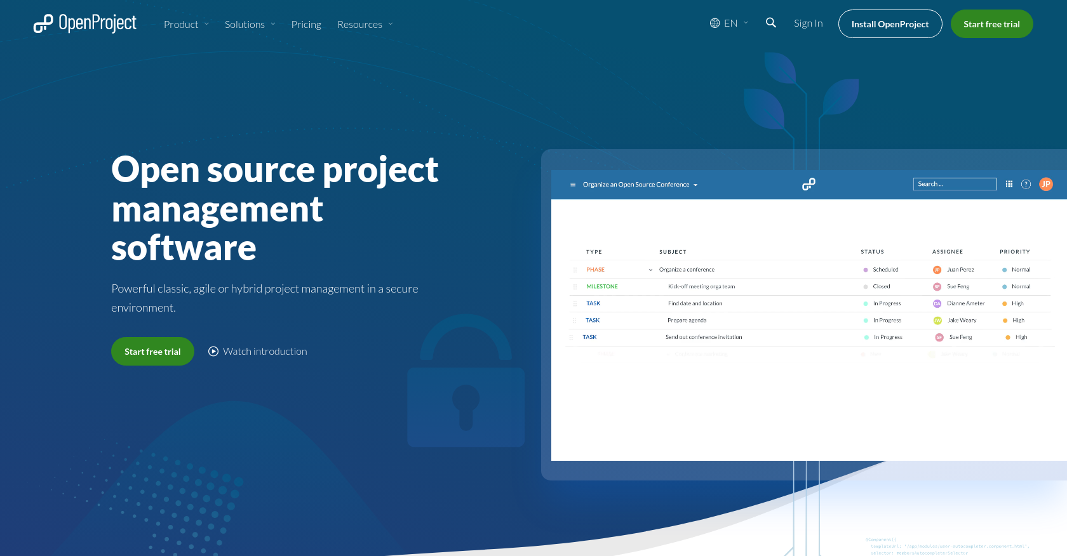This screenshot has height=556, width=1067.
Task: Click the OpenProject logo inside preview header
Action: (809, 184)
